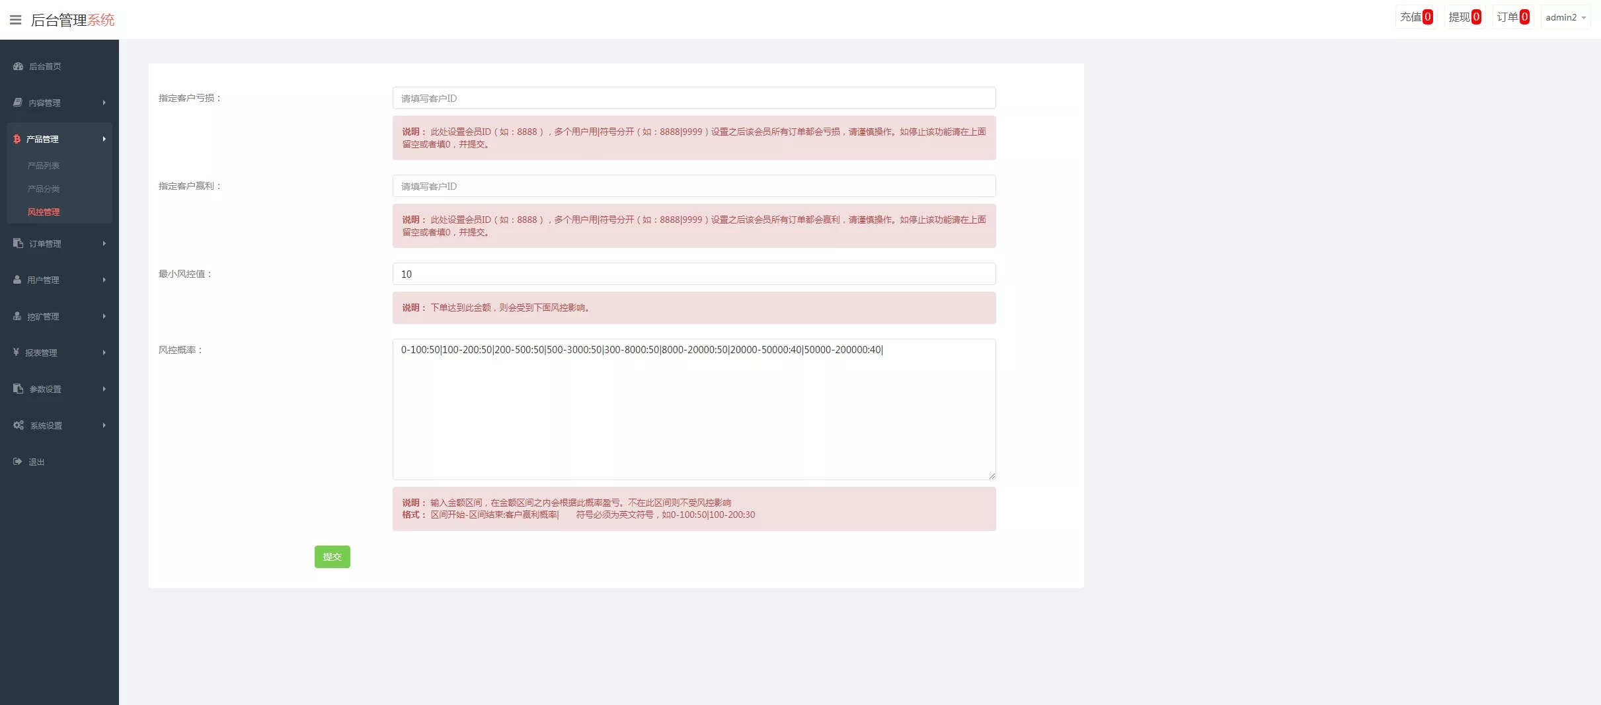Open the 充值 notification badge

point(1416,17)
